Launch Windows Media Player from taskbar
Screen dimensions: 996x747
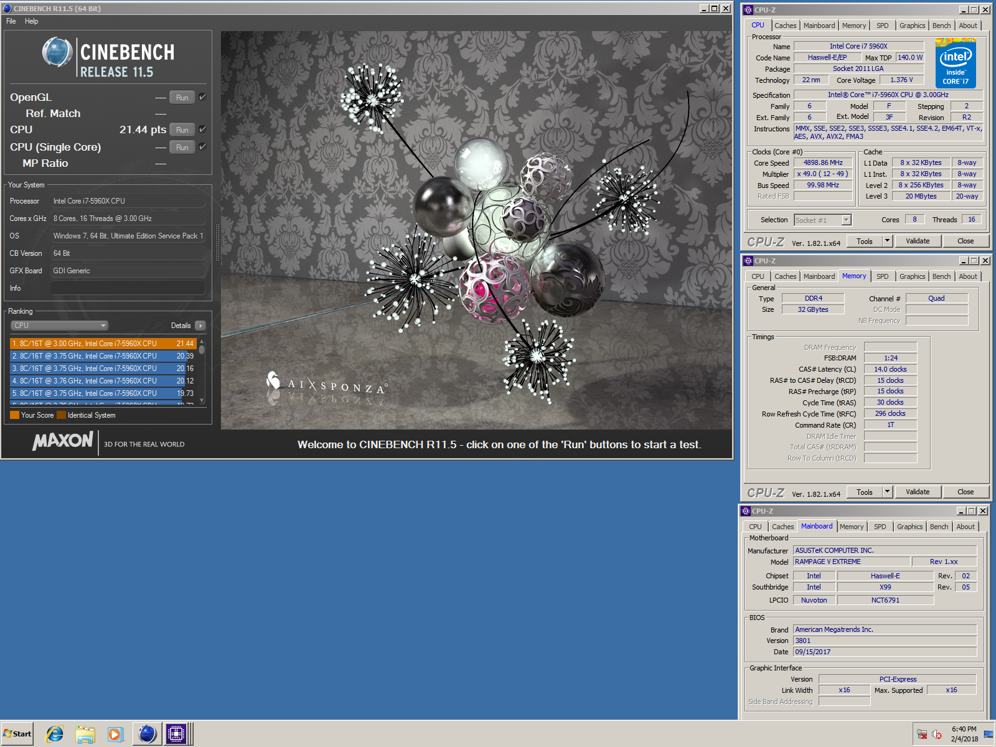(115, 734)
